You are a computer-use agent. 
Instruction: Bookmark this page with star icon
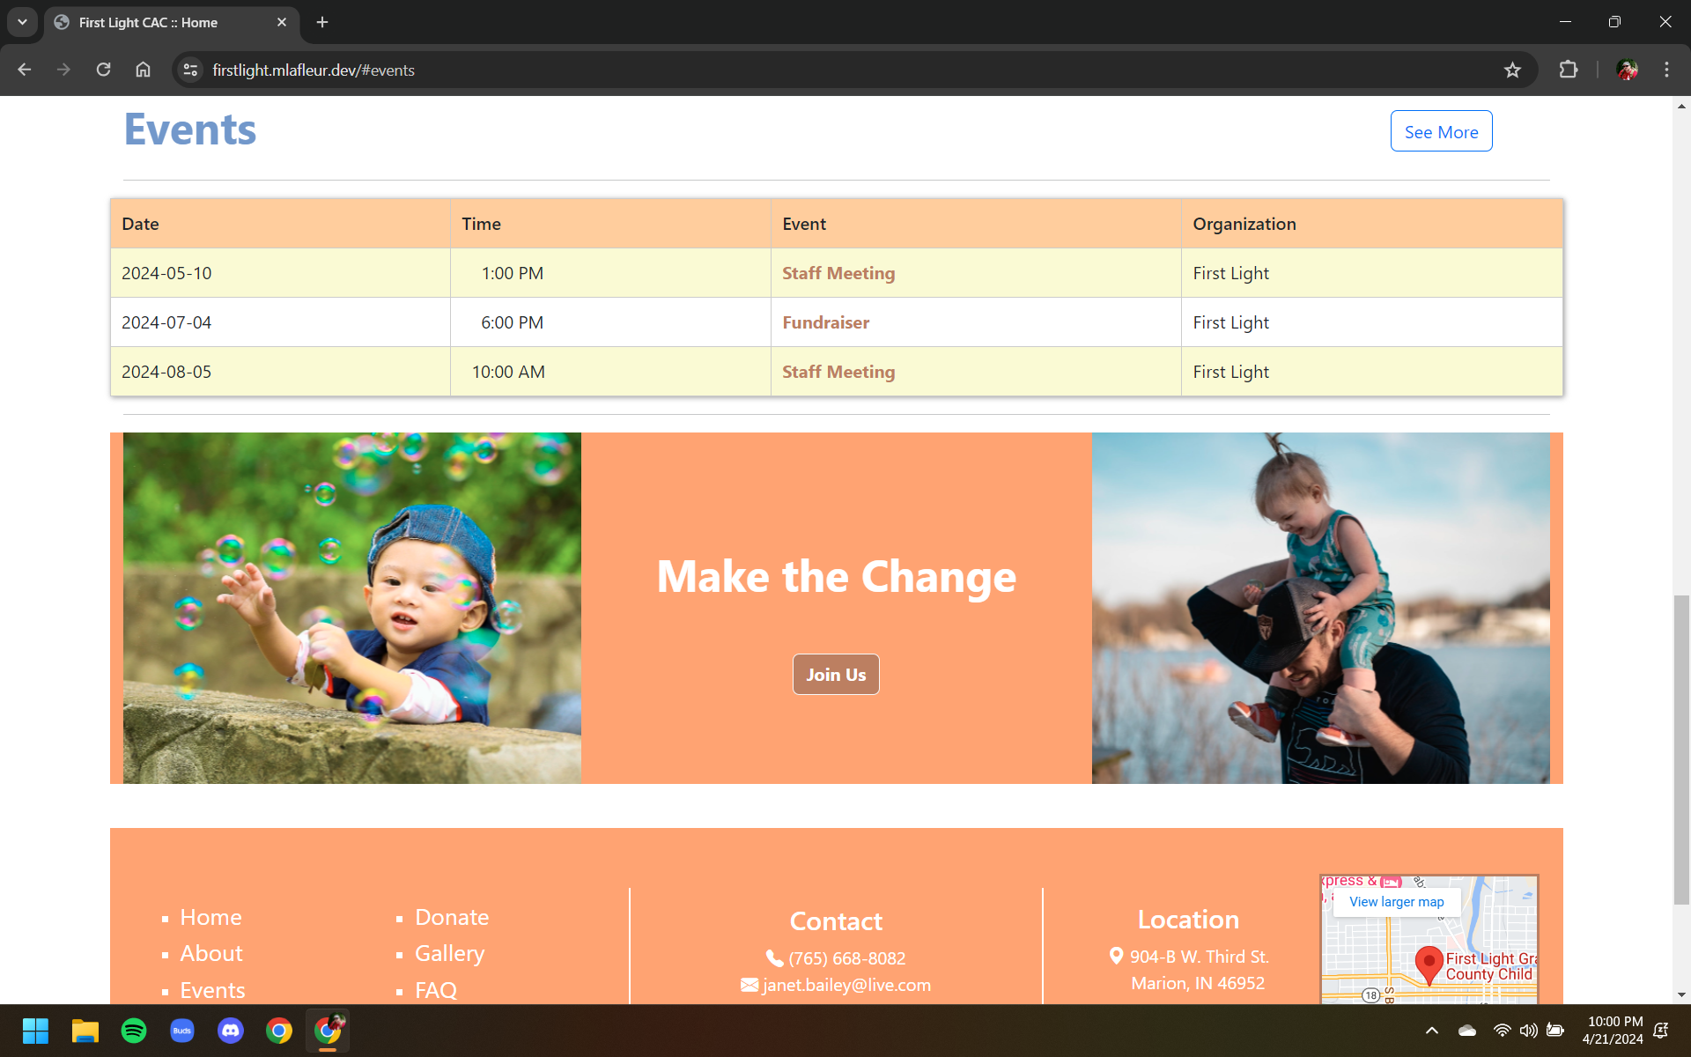(1512, 70)
